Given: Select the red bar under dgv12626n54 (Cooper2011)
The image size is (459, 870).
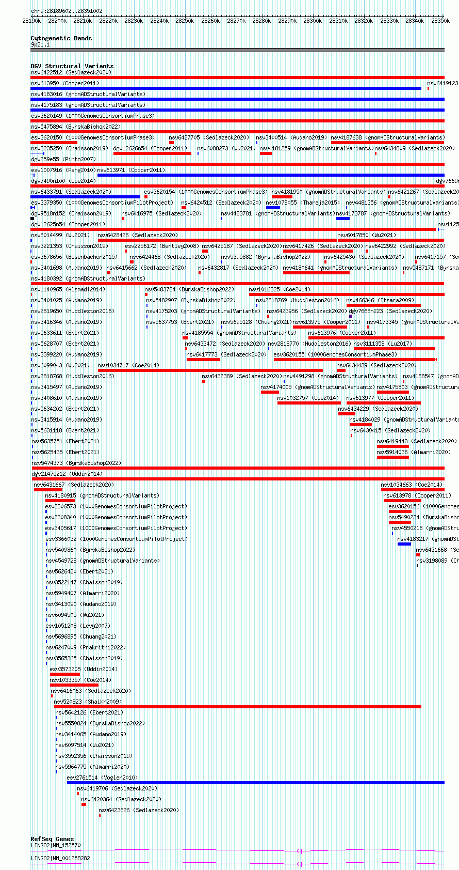Looking at the screenshot, I should [x=152, y=153].
